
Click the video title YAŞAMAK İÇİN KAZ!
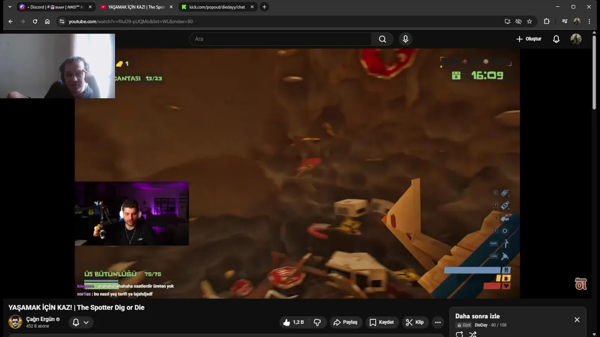click(x=76, y=308)
